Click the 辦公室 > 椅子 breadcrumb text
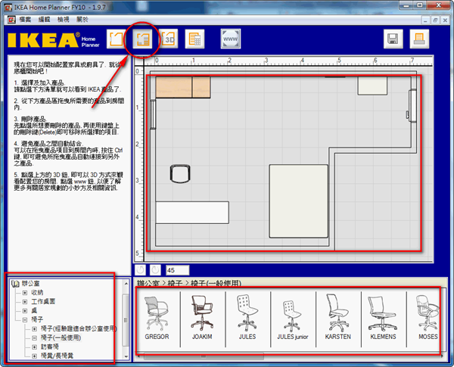 click(160, 283)
